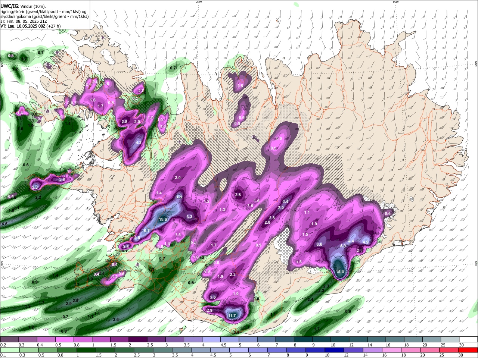Pick the deep blue rain legend swatch at 10
Screen dimensions: 478x358
coord(334,350)
